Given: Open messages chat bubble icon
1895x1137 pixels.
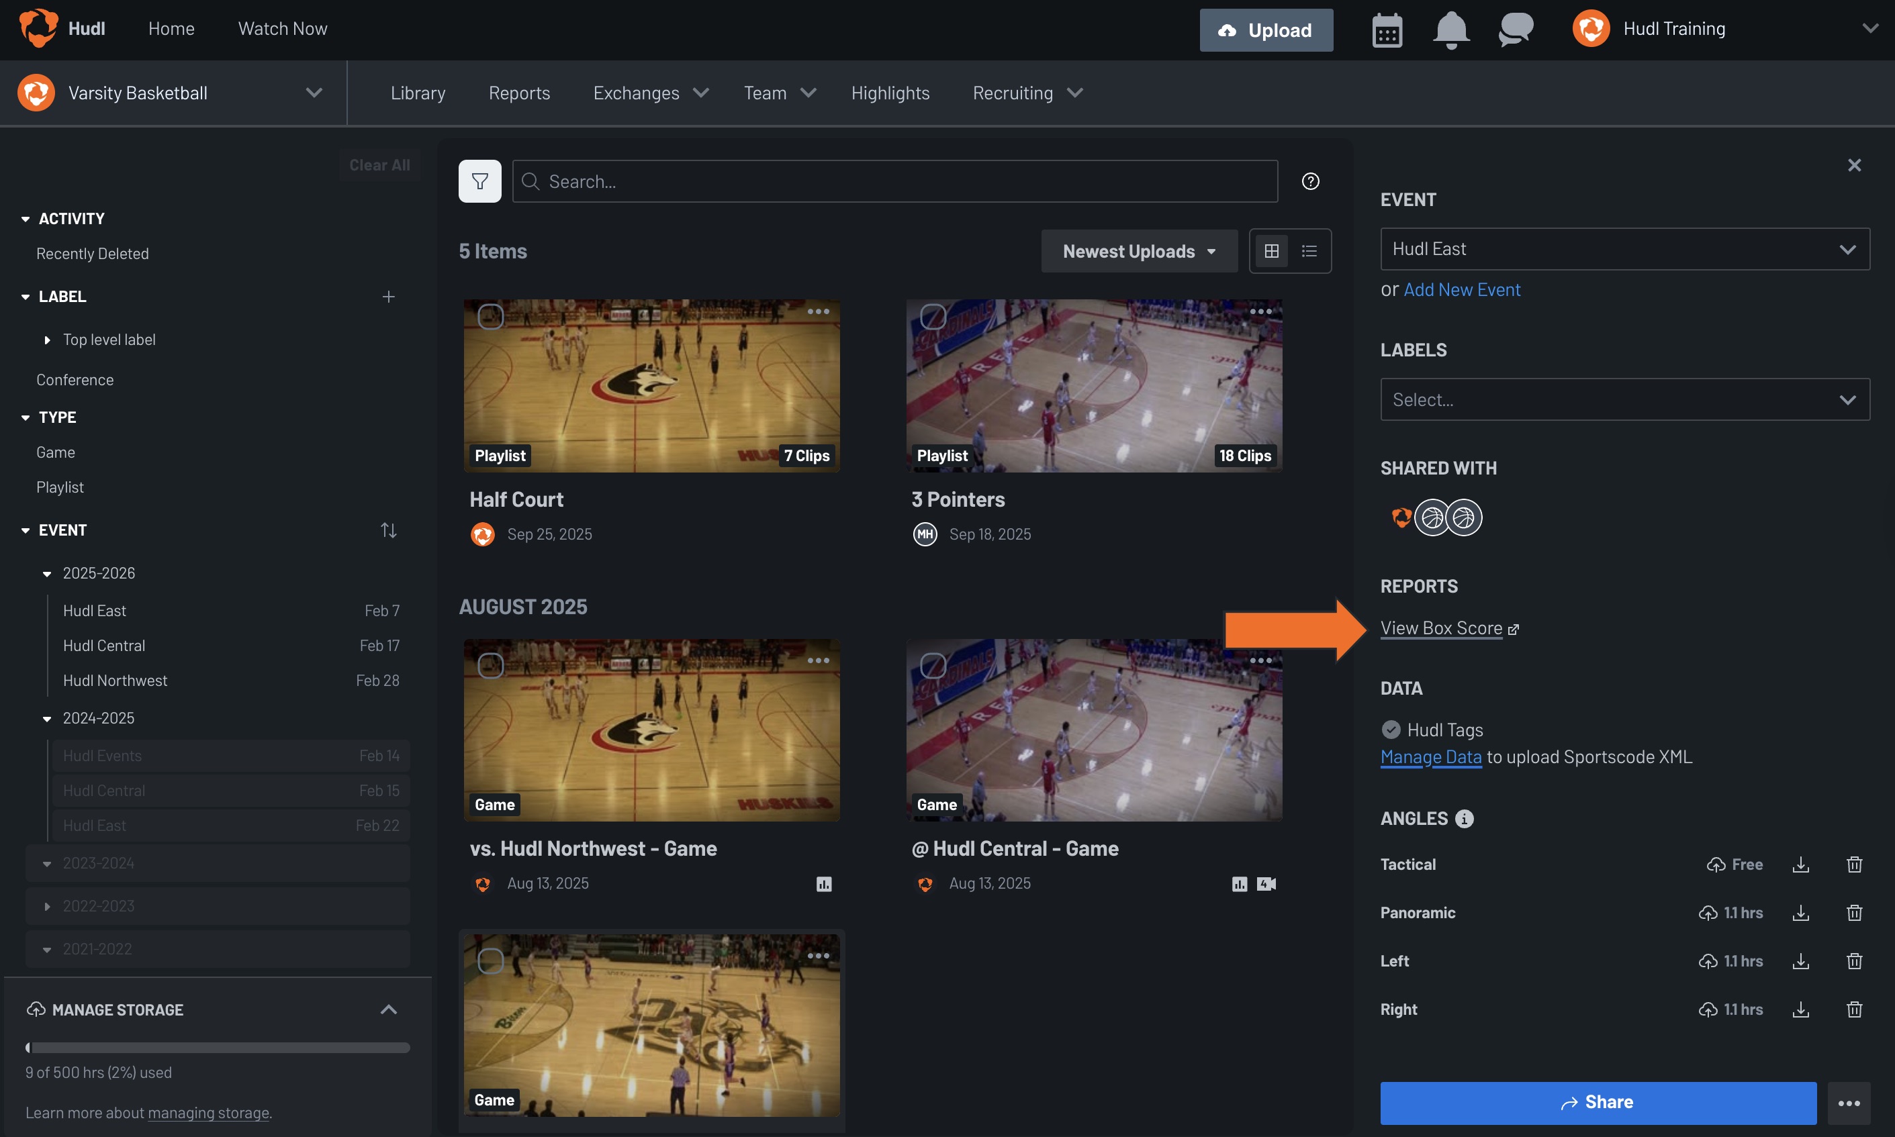Looking at the screenshot, I should click(1516, 30).
